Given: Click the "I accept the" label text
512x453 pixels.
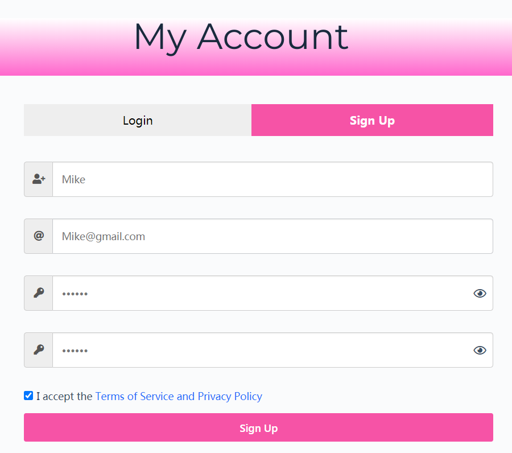Looking at the screenshot, I should coord(64,396).
